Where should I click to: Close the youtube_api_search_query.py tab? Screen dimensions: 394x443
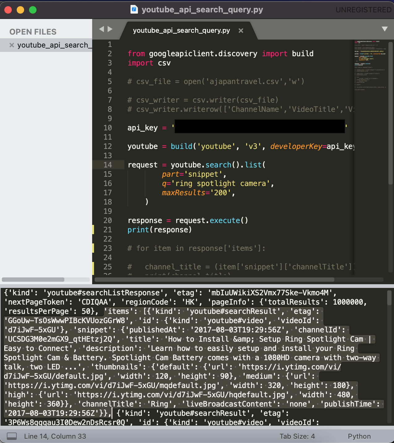[241, 31]
